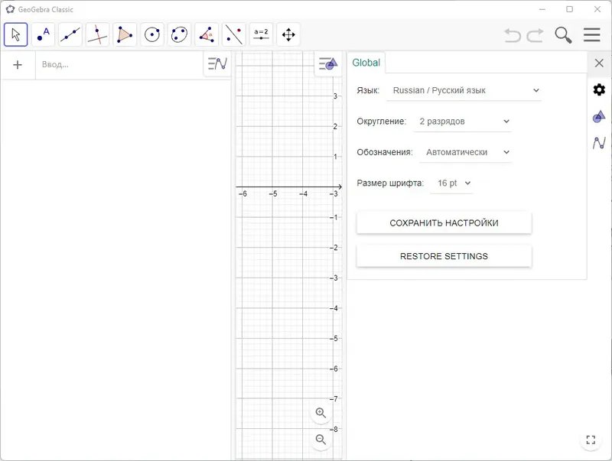Select the Slider tool

click(x=261, y=34)
